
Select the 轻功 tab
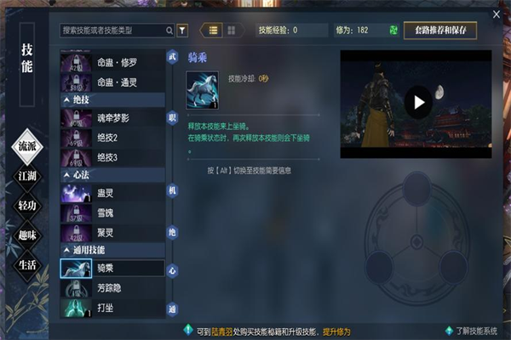coord(27,206)
